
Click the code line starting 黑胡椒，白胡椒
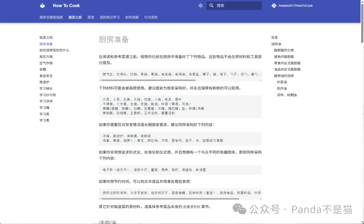[139, 113]
